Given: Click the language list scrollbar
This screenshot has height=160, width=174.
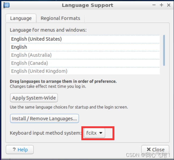Looking at the screenshot, I should click(164, 50).
